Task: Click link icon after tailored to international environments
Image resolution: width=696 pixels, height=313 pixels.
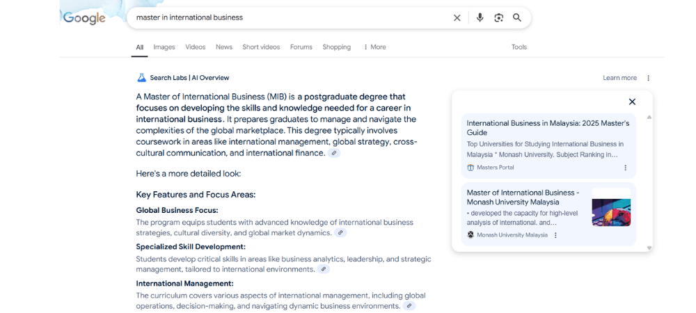Action: [x=324, y=269]
